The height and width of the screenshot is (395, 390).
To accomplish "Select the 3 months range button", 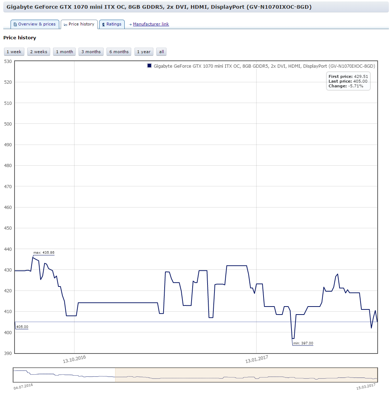I will pyautogui.click(x=91, y=52).
